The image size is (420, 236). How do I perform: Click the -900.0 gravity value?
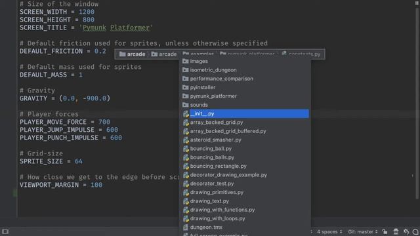(x=94, y=98)
